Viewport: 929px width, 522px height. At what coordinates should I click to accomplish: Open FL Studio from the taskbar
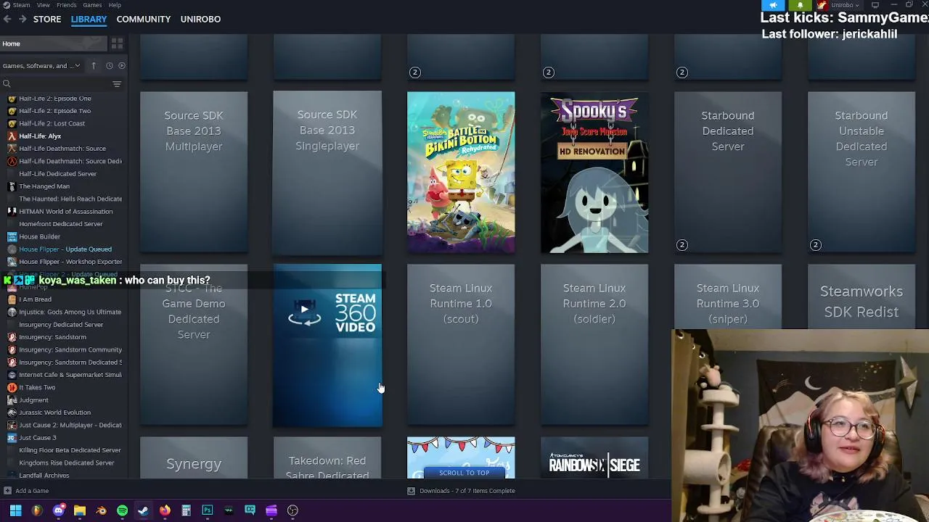click(x=37, y=510)
